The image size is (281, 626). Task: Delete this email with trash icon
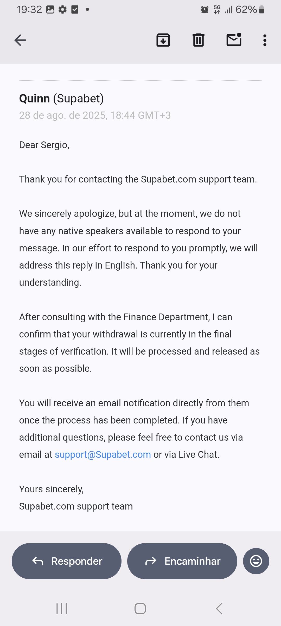tap(199, 40)
